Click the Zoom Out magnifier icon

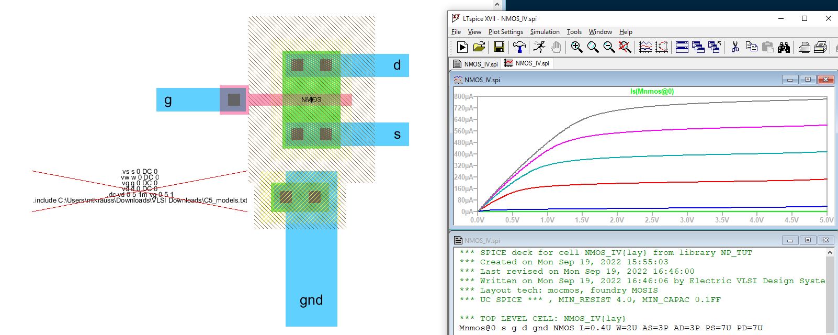coord(609,47)
